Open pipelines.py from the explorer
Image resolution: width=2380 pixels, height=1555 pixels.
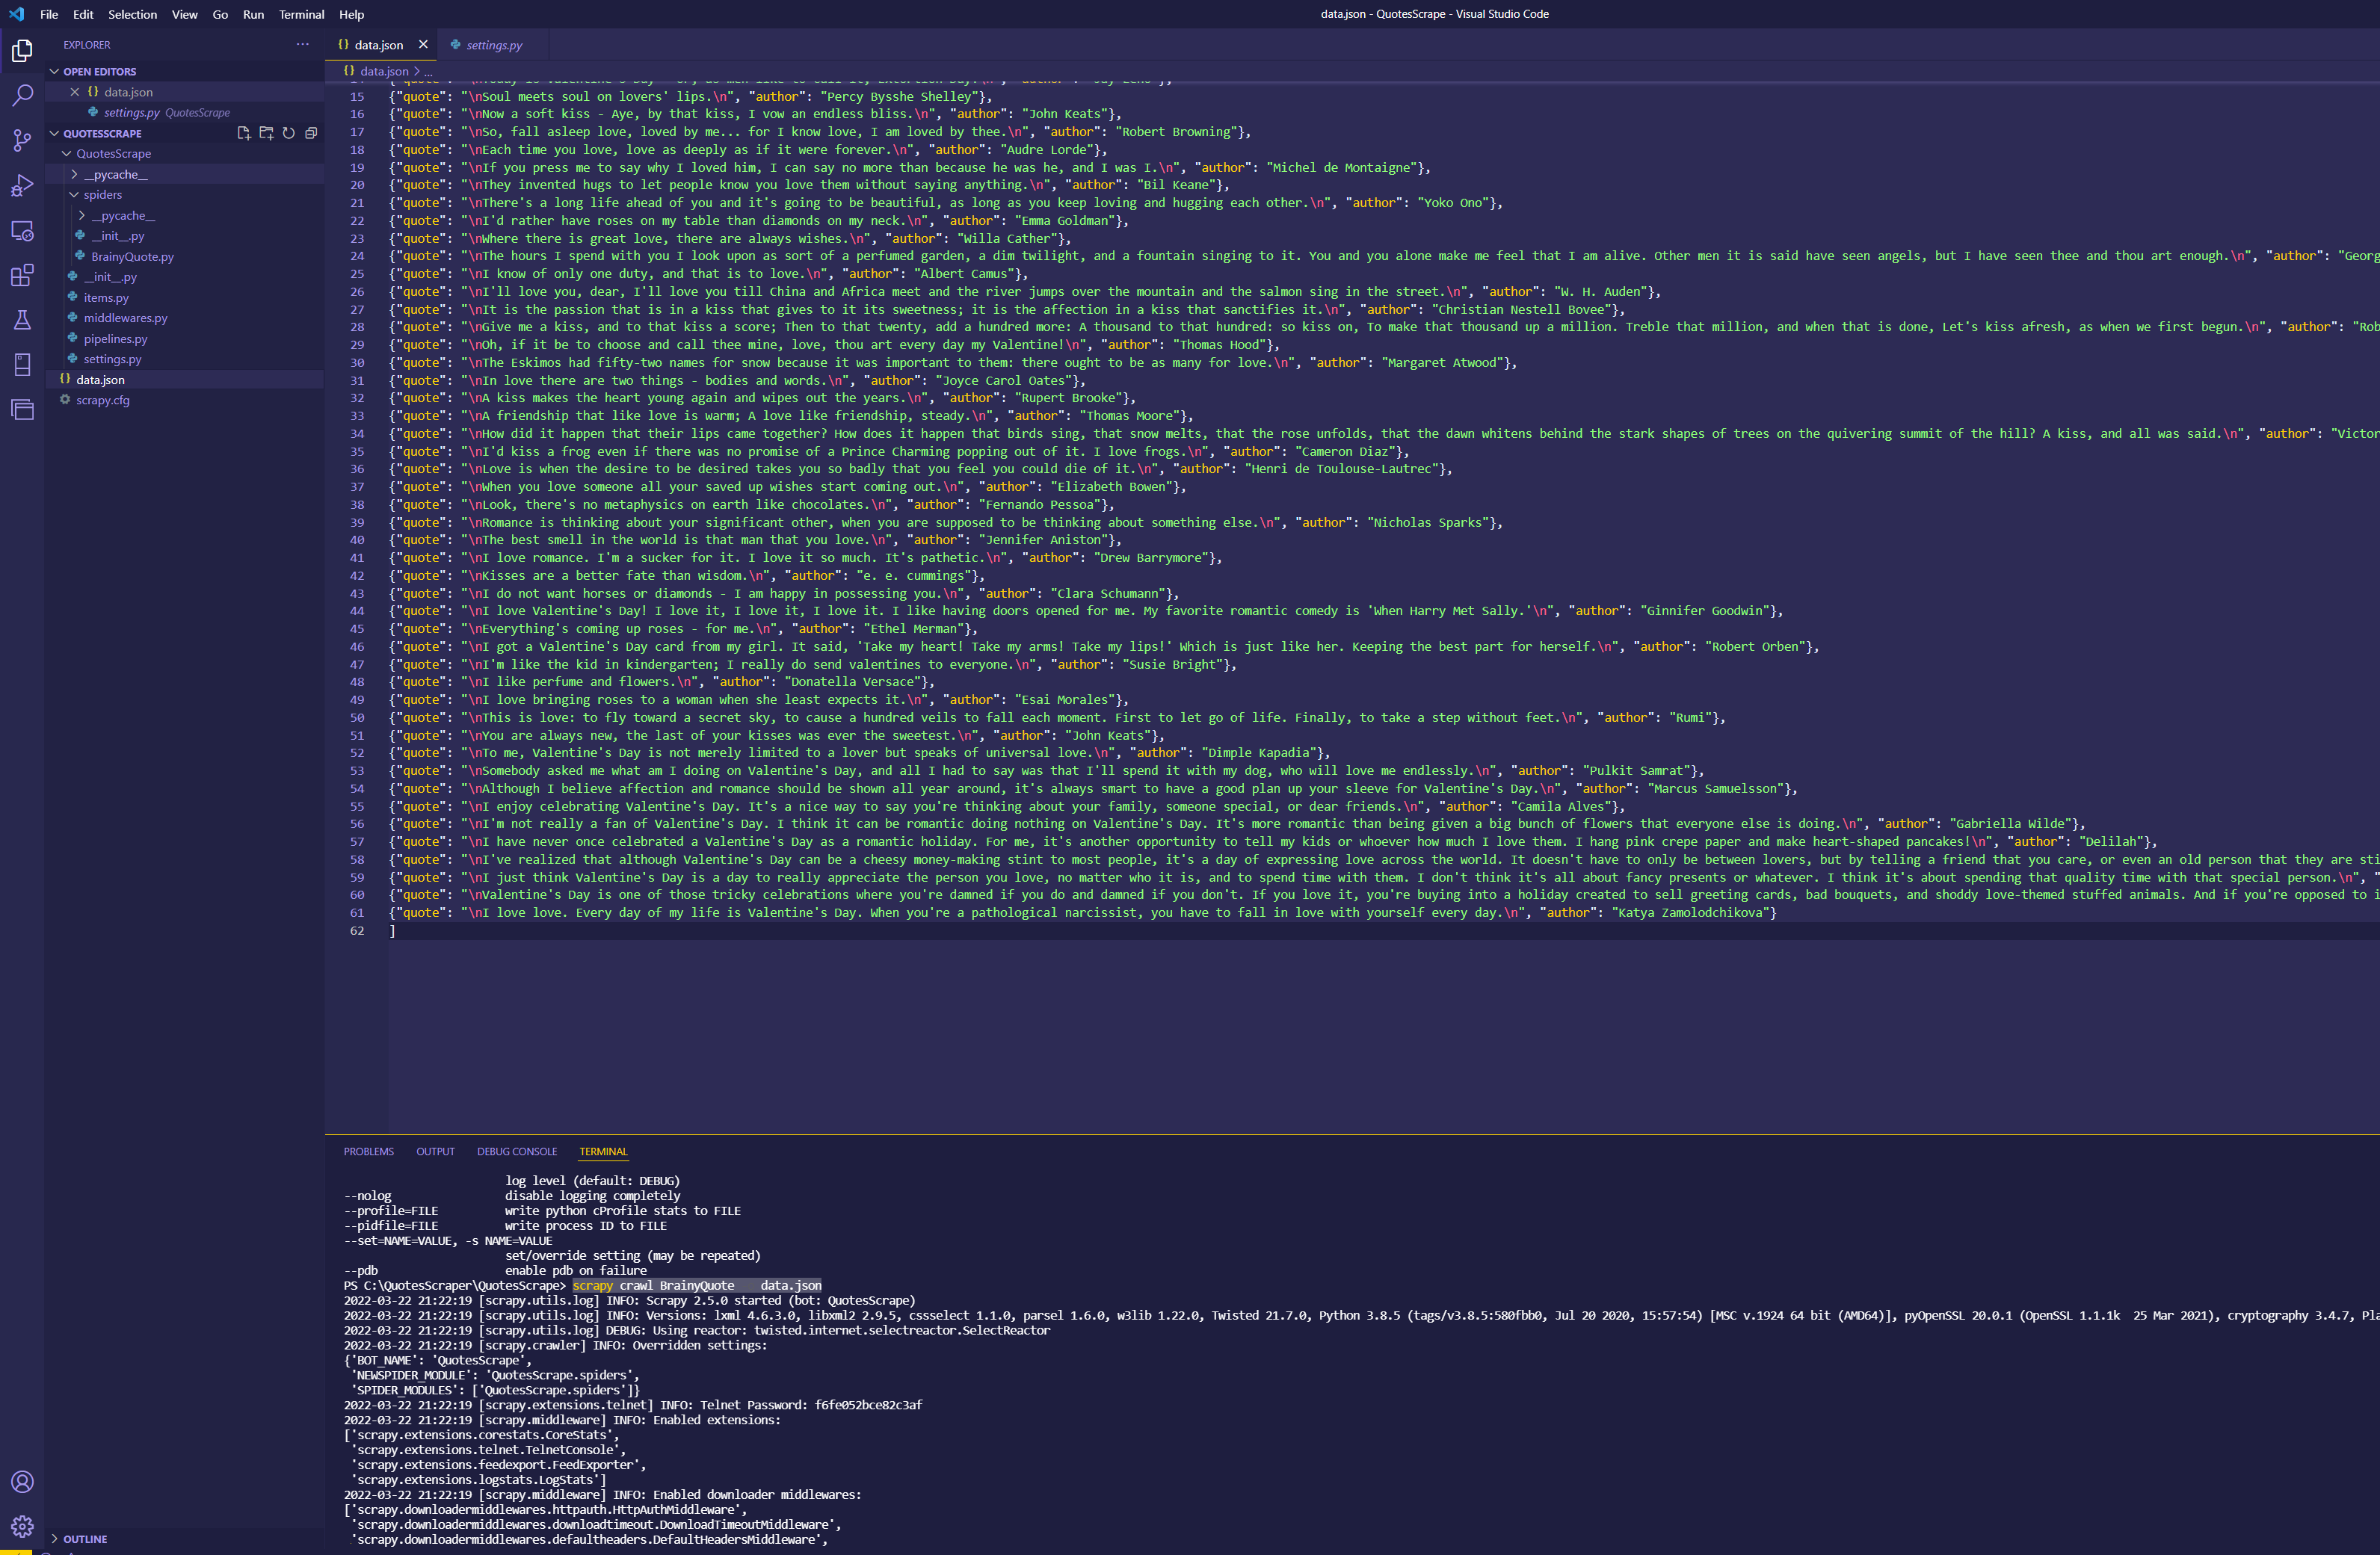pos(115,338)
